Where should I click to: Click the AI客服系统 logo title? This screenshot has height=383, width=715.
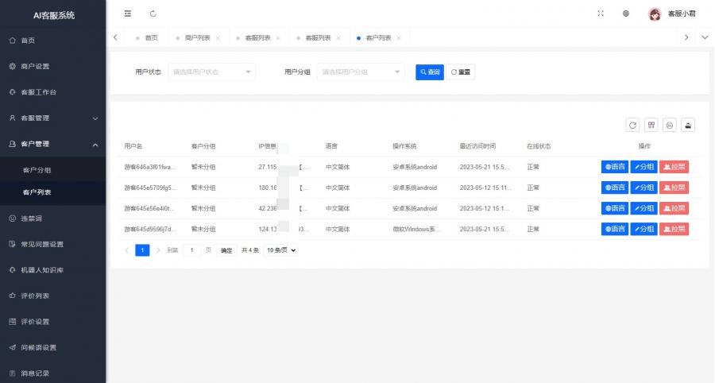(x=54, y=16)
